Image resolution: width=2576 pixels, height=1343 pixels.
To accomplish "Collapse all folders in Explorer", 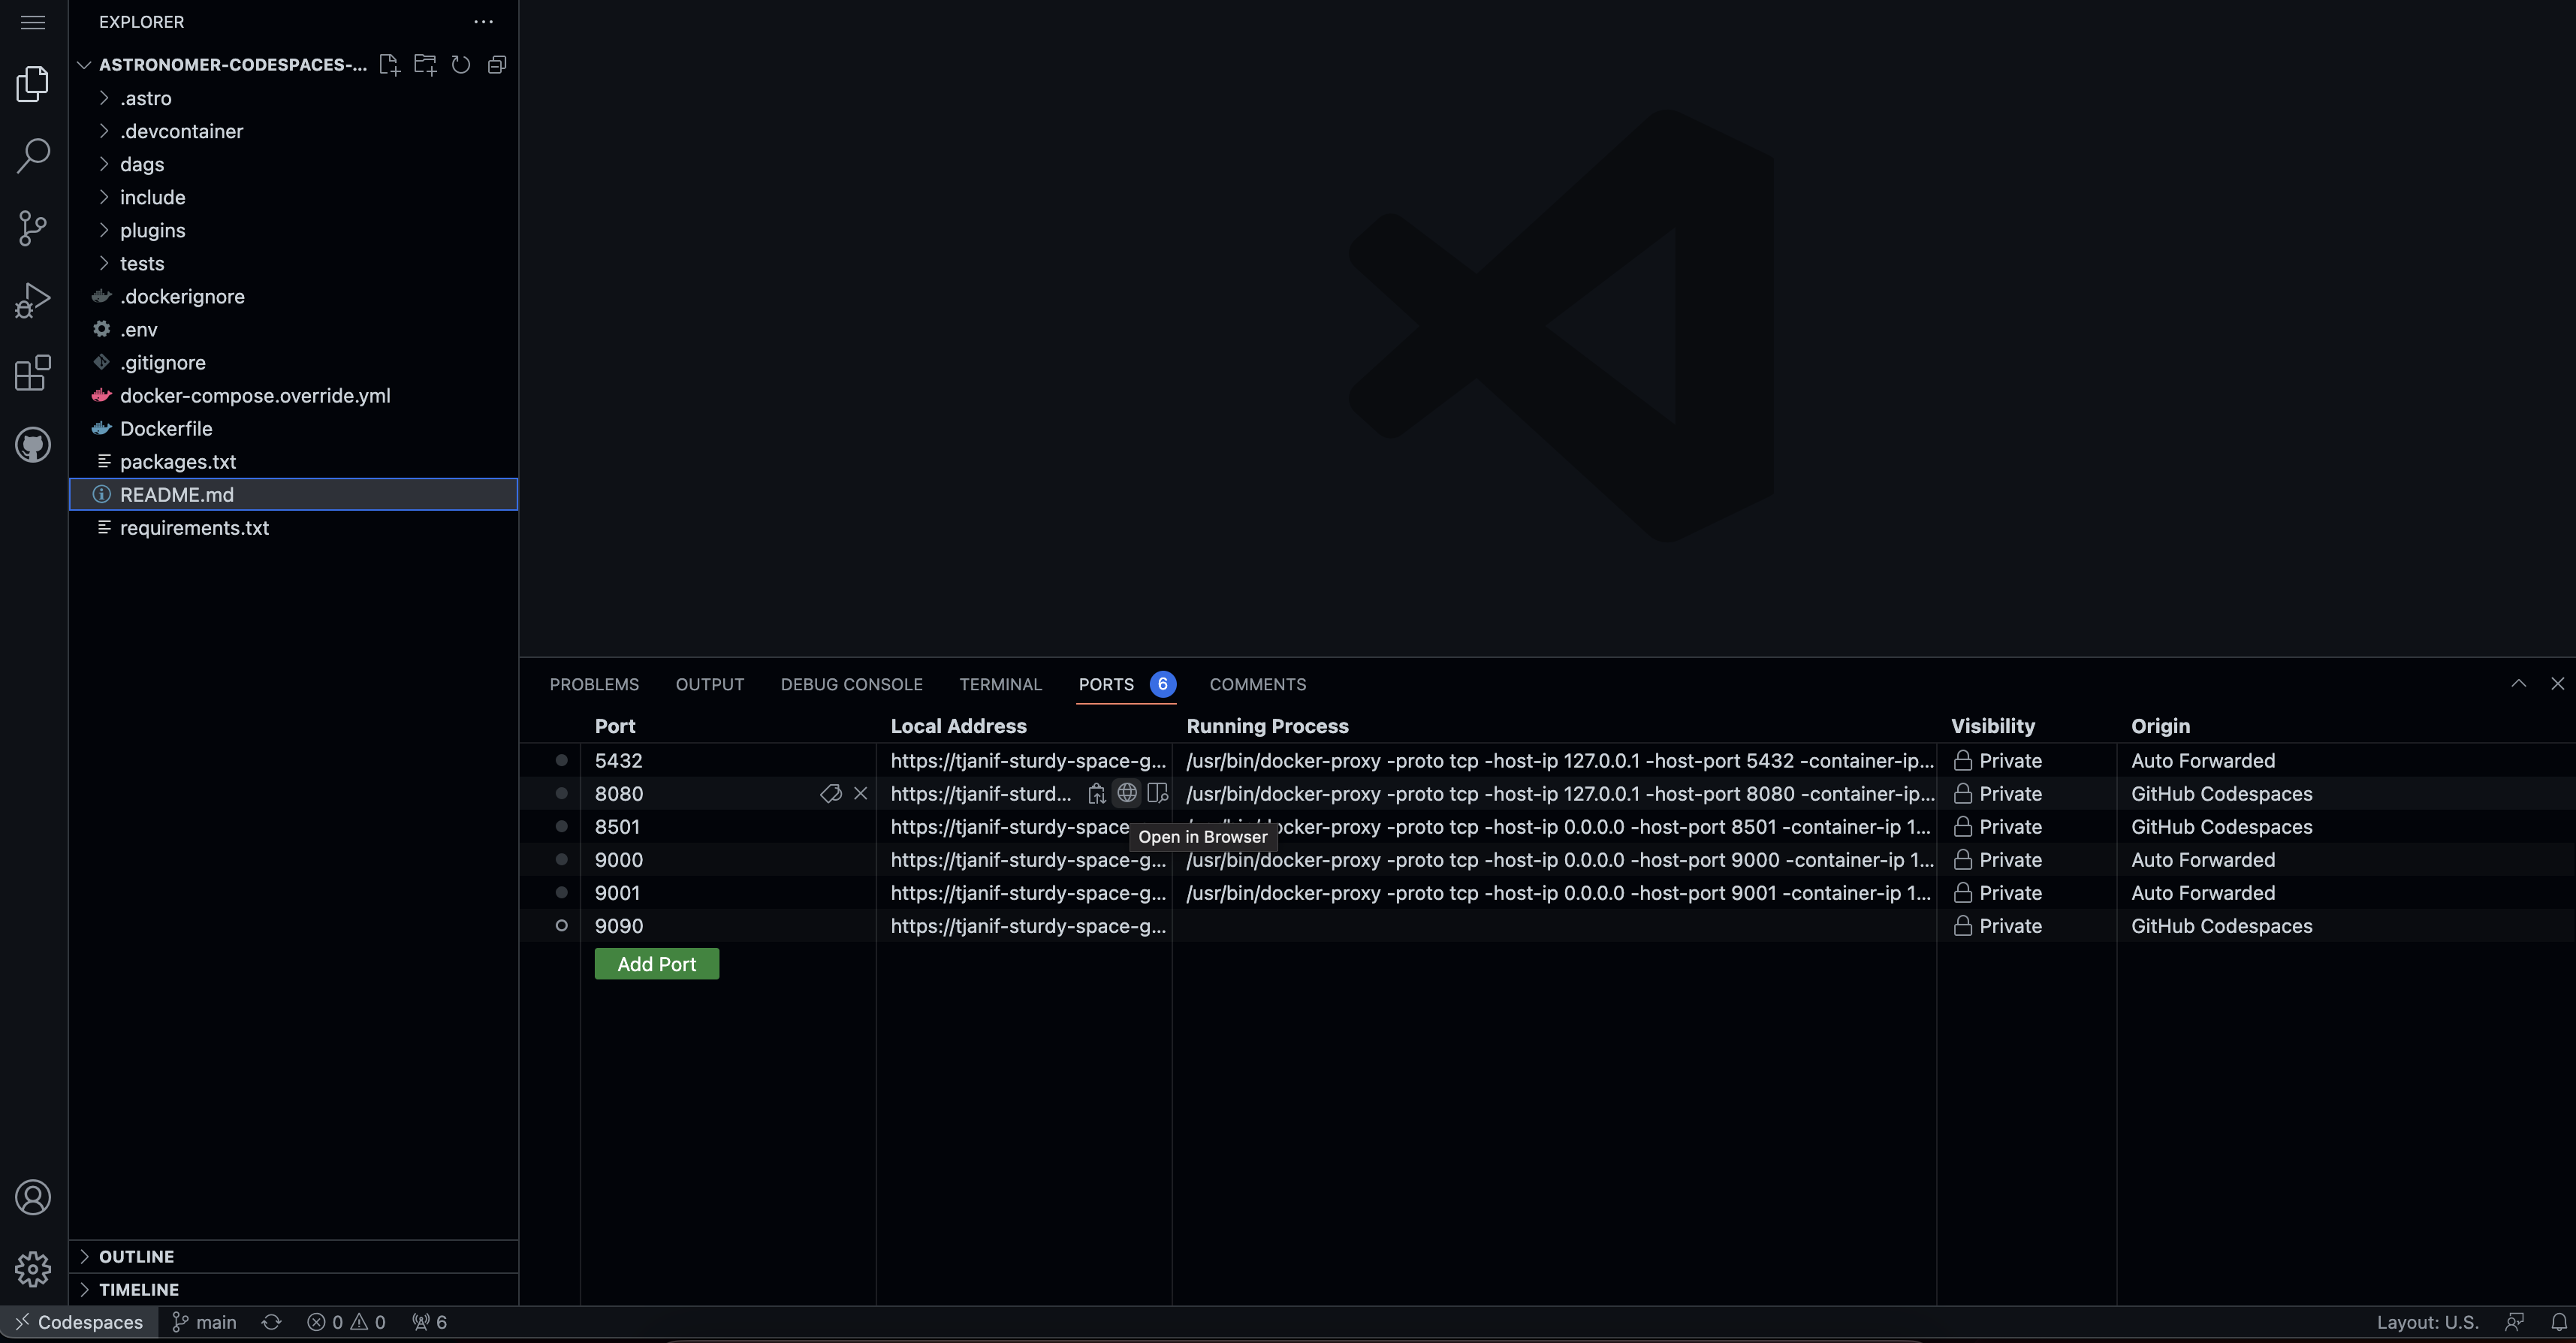I will [x=497, y=65].
